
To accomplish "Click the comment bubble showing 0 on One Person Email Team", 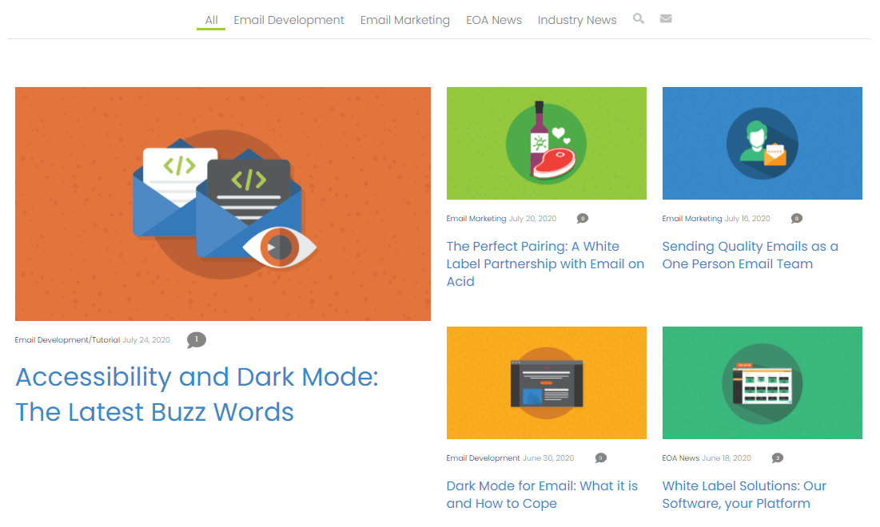I will coord(796,217).
